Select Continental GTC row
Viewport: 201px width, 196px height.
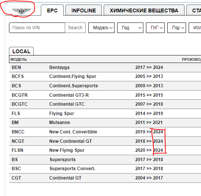point(105,104)
